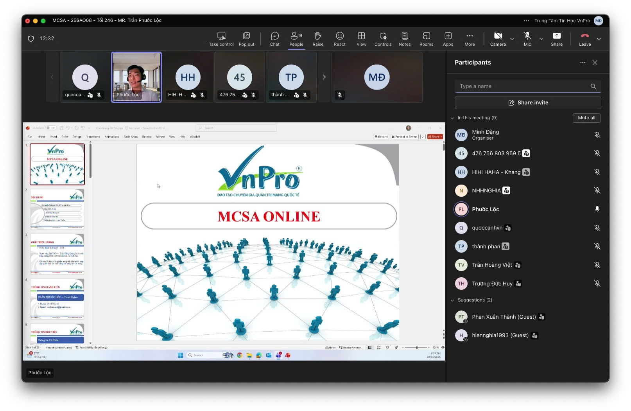Open the Home tab in PowerPoint
The height and width of the screenshot is (411, 631).
41,137
